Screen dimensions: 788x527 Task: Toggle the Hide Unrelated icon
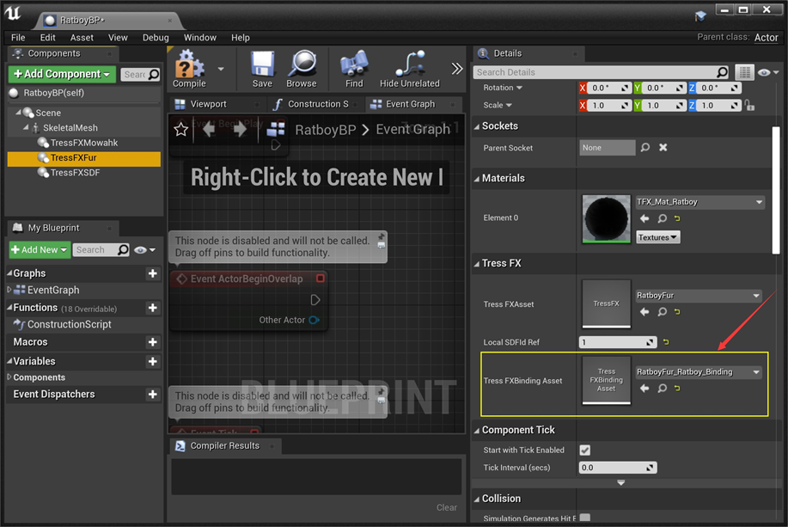click(409, 65)
